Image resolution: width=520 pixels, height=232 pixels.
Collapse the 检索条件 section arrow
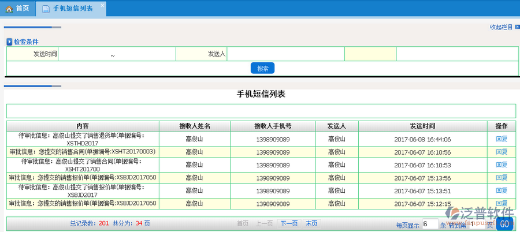(x=9, y=42)
